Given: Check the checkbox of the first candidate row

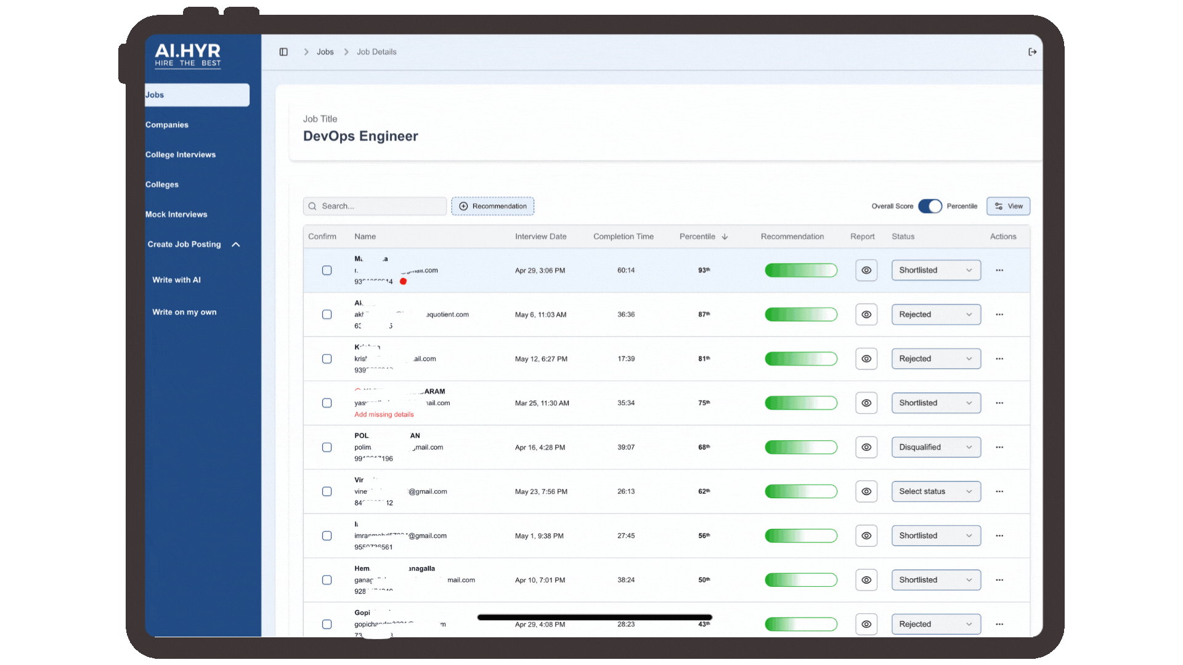Looking at the screenshot, I should 327,270.
